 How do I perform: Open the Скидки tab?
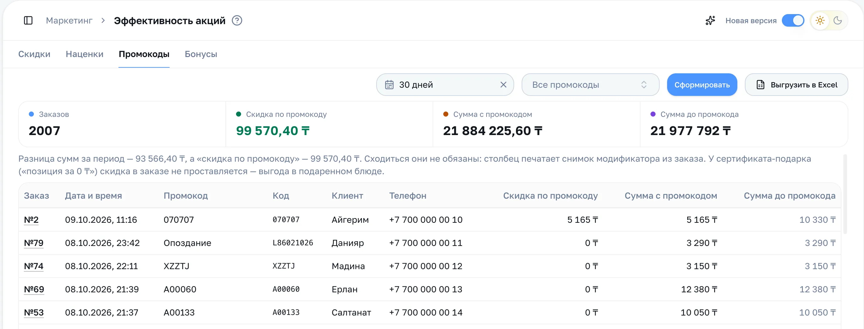click(34, 54)
